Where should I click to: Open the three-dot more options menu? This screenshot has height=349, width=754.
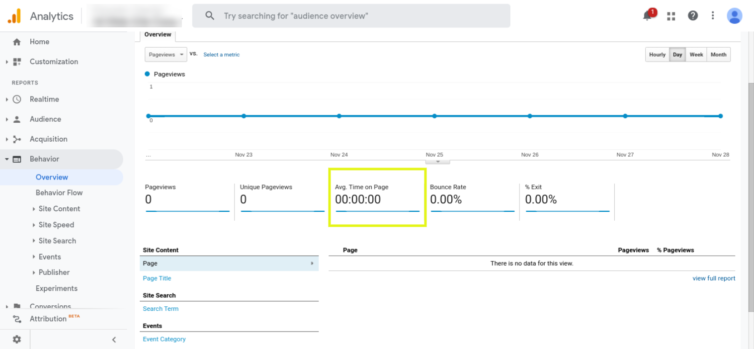[x=713, y=15]
